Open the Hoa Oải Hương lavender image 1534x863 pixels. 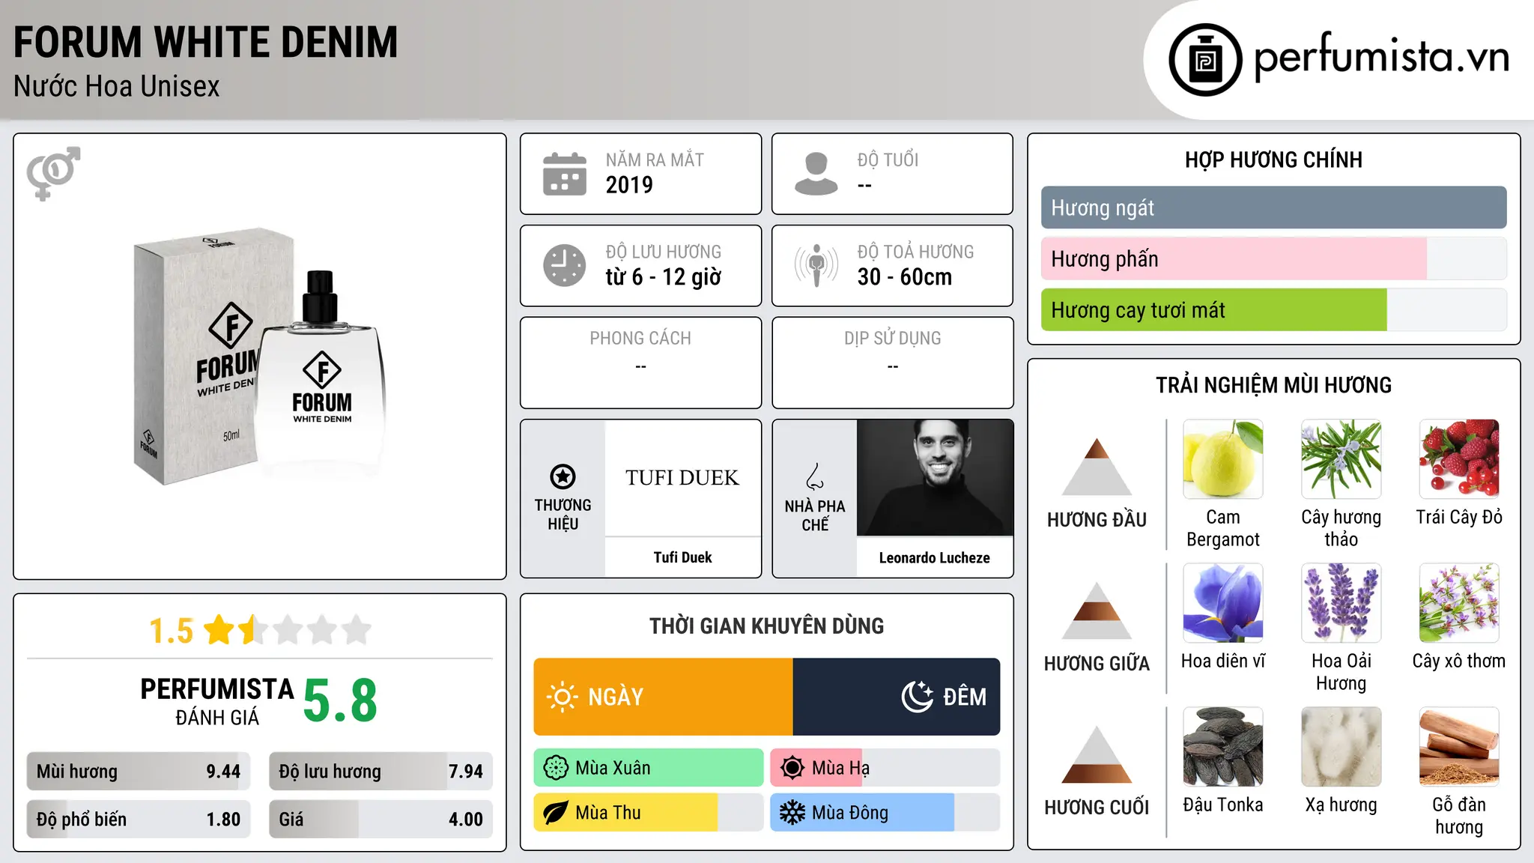click(1342, 603)
